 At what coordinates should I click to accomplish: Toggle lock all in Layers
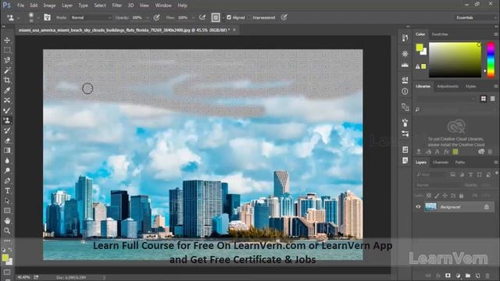(x=461, y=196)
